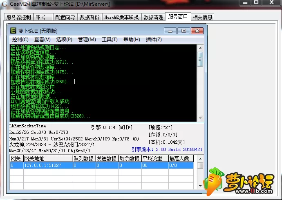Close the 萝卜论坛 [无限版] inner window
Image resolution: width=282 pixels, height=200 pixels.
tap(197, 31)
